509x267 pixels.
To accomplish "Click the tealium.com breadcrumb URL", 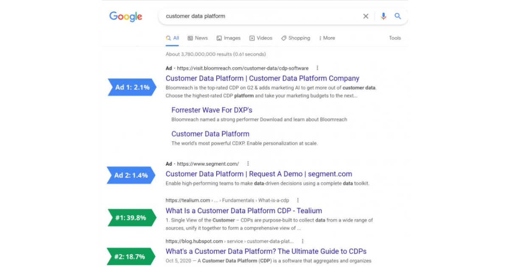I will [227, 200].
